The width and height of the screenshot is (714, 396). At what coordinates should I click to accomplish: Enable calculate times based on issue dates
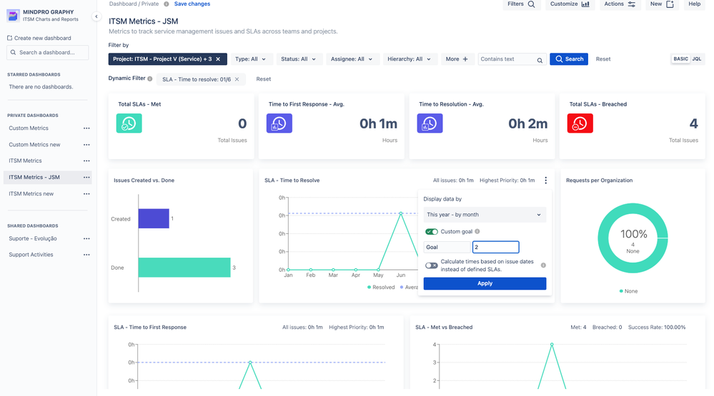point(432,265)
